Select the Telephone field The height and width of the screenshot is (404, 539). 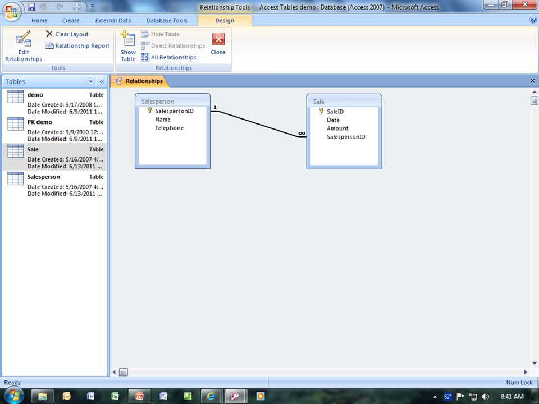click(x=169, y=128)
